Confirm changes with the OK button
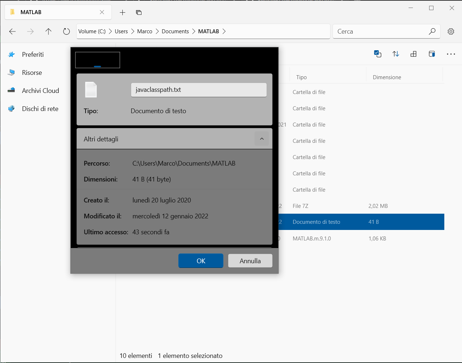This screenshot has width=462, height=363. coord(201,260)
